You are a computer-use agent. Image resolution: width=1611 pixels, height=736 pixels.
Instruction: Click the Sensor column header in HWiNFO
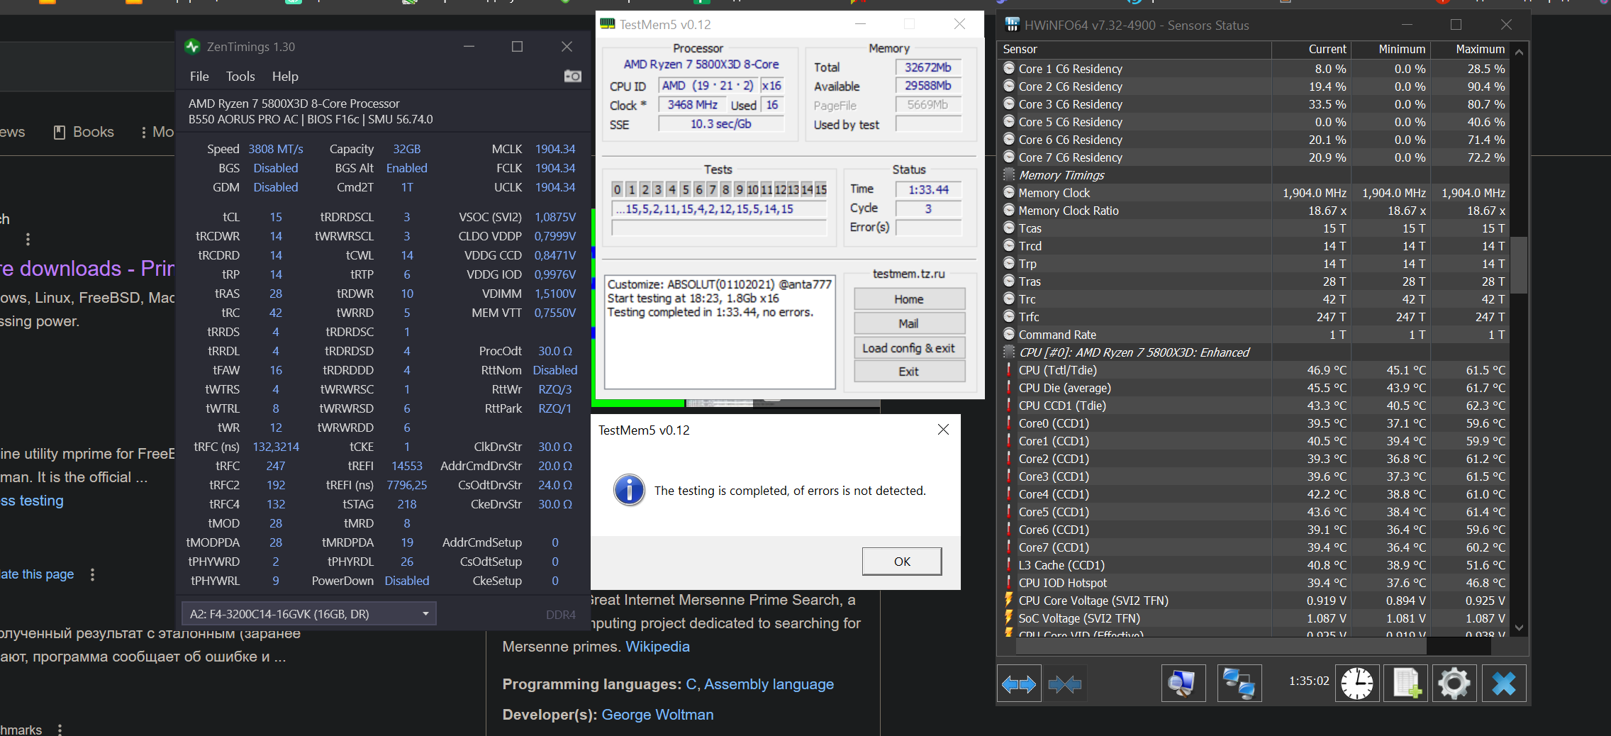coord(1134,50)
